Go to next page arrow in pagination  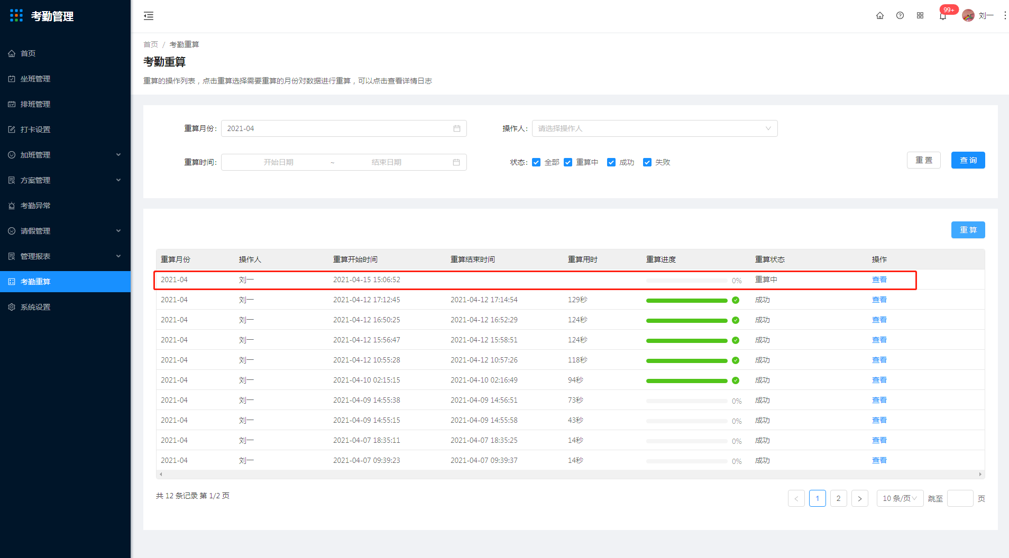pyautogui.click(x=860, y=498)
